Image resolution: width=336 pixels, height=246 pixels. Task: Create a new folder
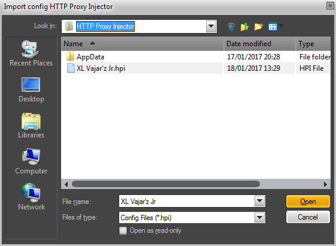[x=259, y=27]
